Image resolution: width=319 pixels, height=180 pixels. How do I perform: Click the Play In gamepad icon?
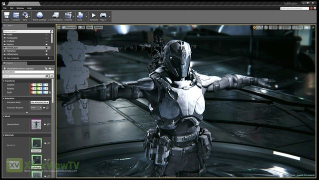coord(103,15)
